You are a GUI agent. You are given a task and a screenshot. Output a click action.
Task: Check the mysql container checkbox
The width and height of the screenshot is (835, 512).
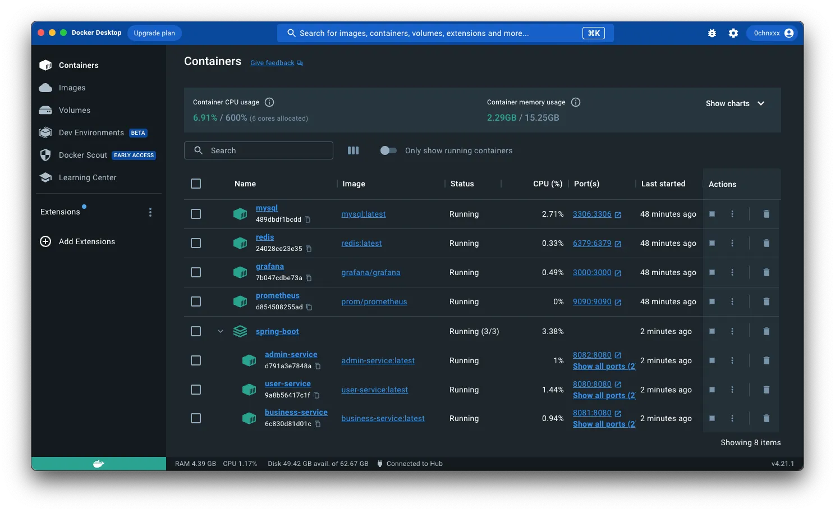tap(196, 214)
